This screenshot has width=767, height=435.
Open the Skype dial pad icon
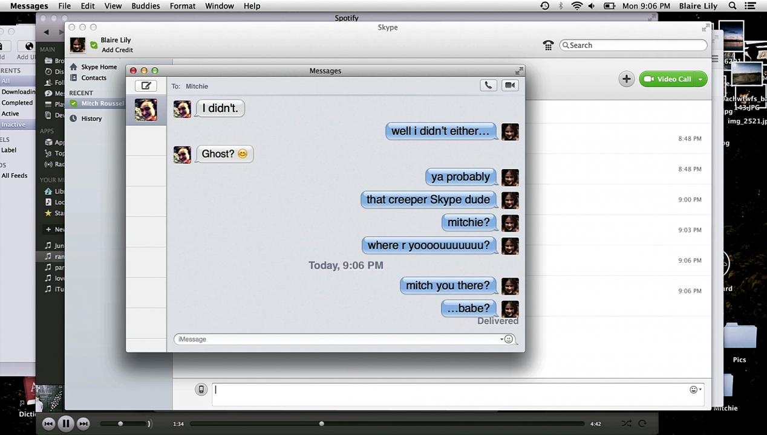pos(548,45)
